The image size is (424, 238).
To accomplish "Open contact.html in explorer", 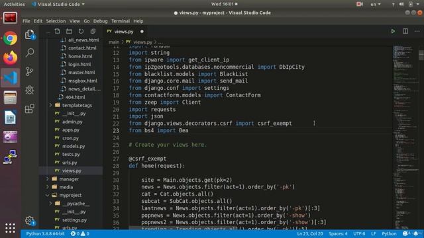I will (82, 48).
